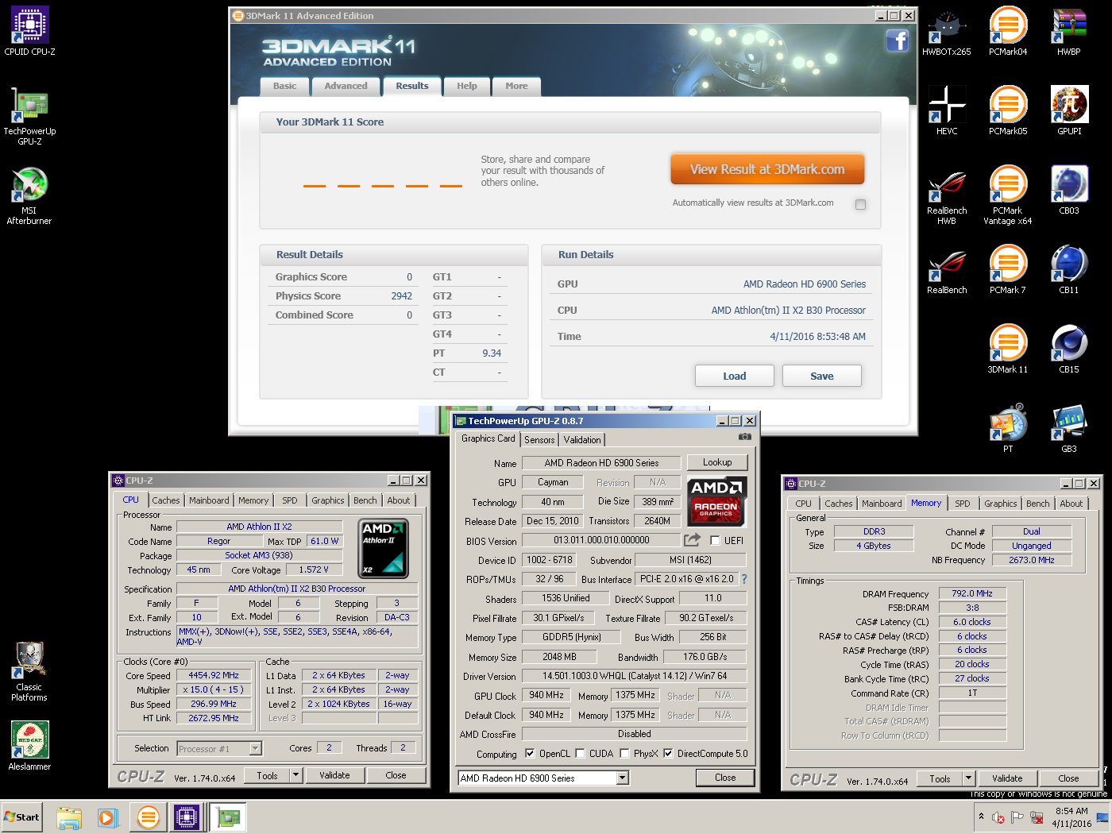Open Windows Explorer from the taskbar
Image resolution: width=1112 pixels, height=834 pixels.
(x=69, y=817)
